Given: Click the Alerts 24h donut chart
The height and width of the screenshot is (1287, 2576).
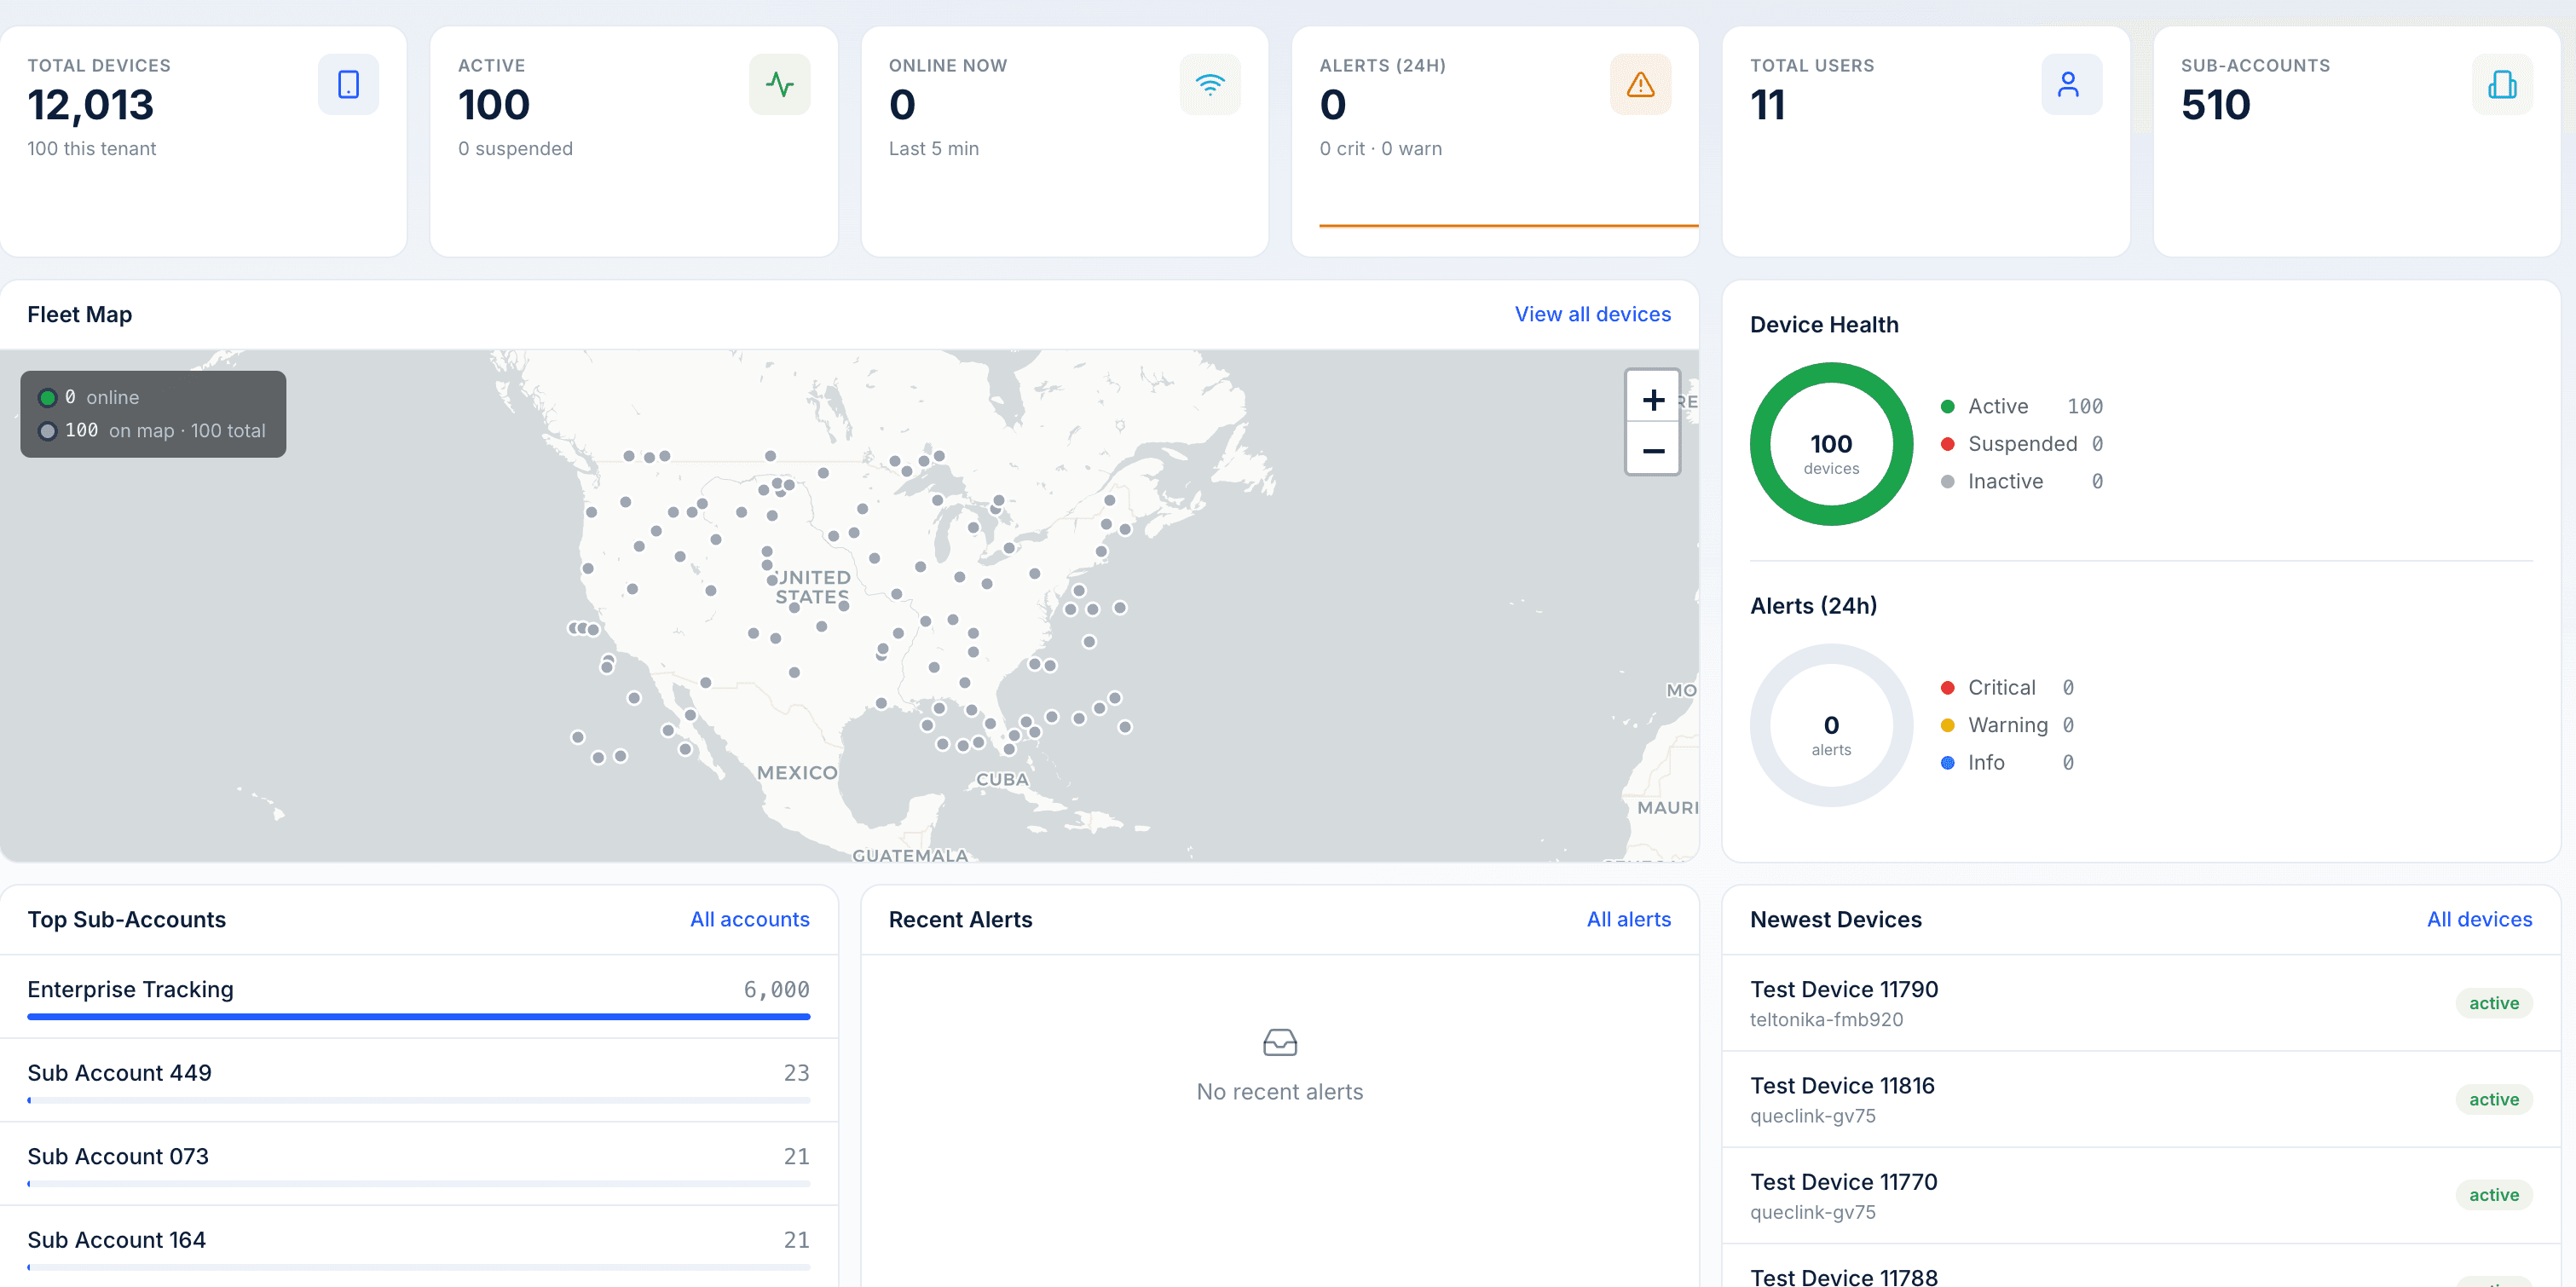Looking at the screenshot, I should click(1831, 725).
